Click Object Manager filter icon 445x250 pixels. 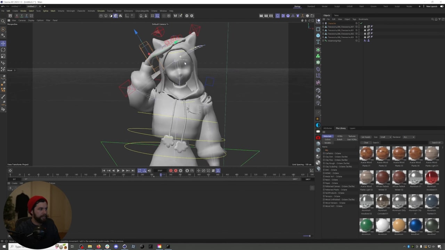tap(439, 19)
